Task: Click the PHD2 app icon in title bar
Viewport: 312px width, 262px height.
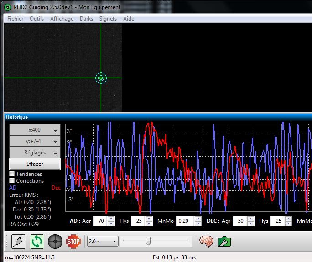Action: click(x=8, y=7)
